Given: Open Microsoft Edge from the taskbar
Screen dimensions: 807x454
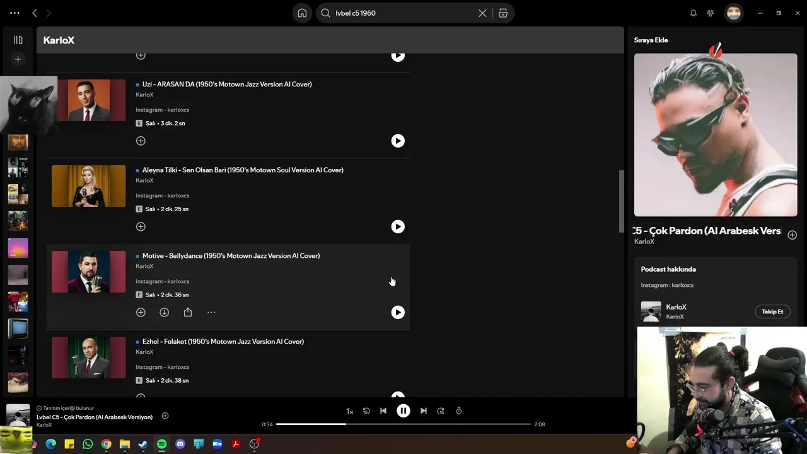Looking at the screenshot, I should click(51, 444).
